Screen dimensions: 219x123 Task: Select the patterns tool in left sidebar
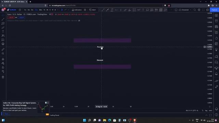(3, 36)
